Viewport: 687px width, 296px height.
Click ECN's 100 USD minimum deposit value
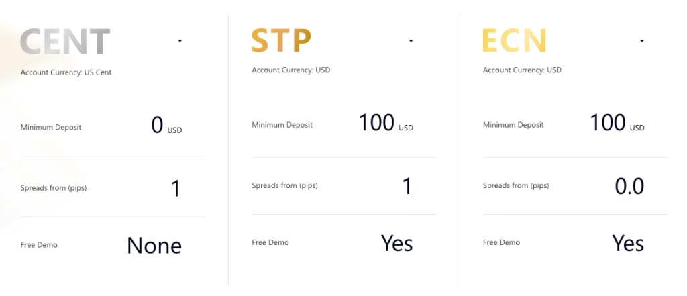pyautogui.click(x=617, y=123)
